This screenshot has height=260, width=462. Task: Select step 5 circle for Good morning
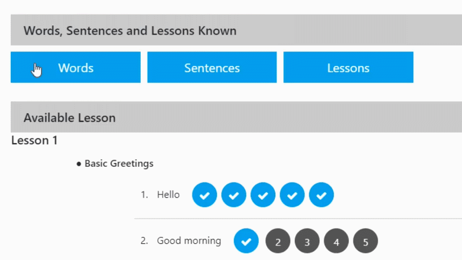point(366,241)
